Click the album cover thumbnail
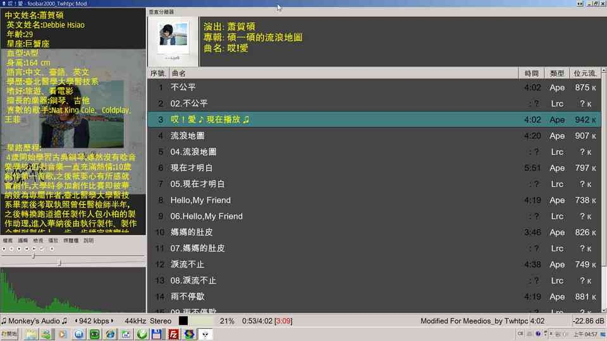Viewport: 607px width, 341px height. click(x=173, y=42)
